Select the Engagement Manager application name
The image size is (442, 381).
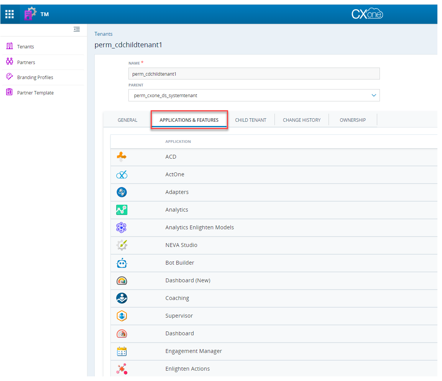193,351
